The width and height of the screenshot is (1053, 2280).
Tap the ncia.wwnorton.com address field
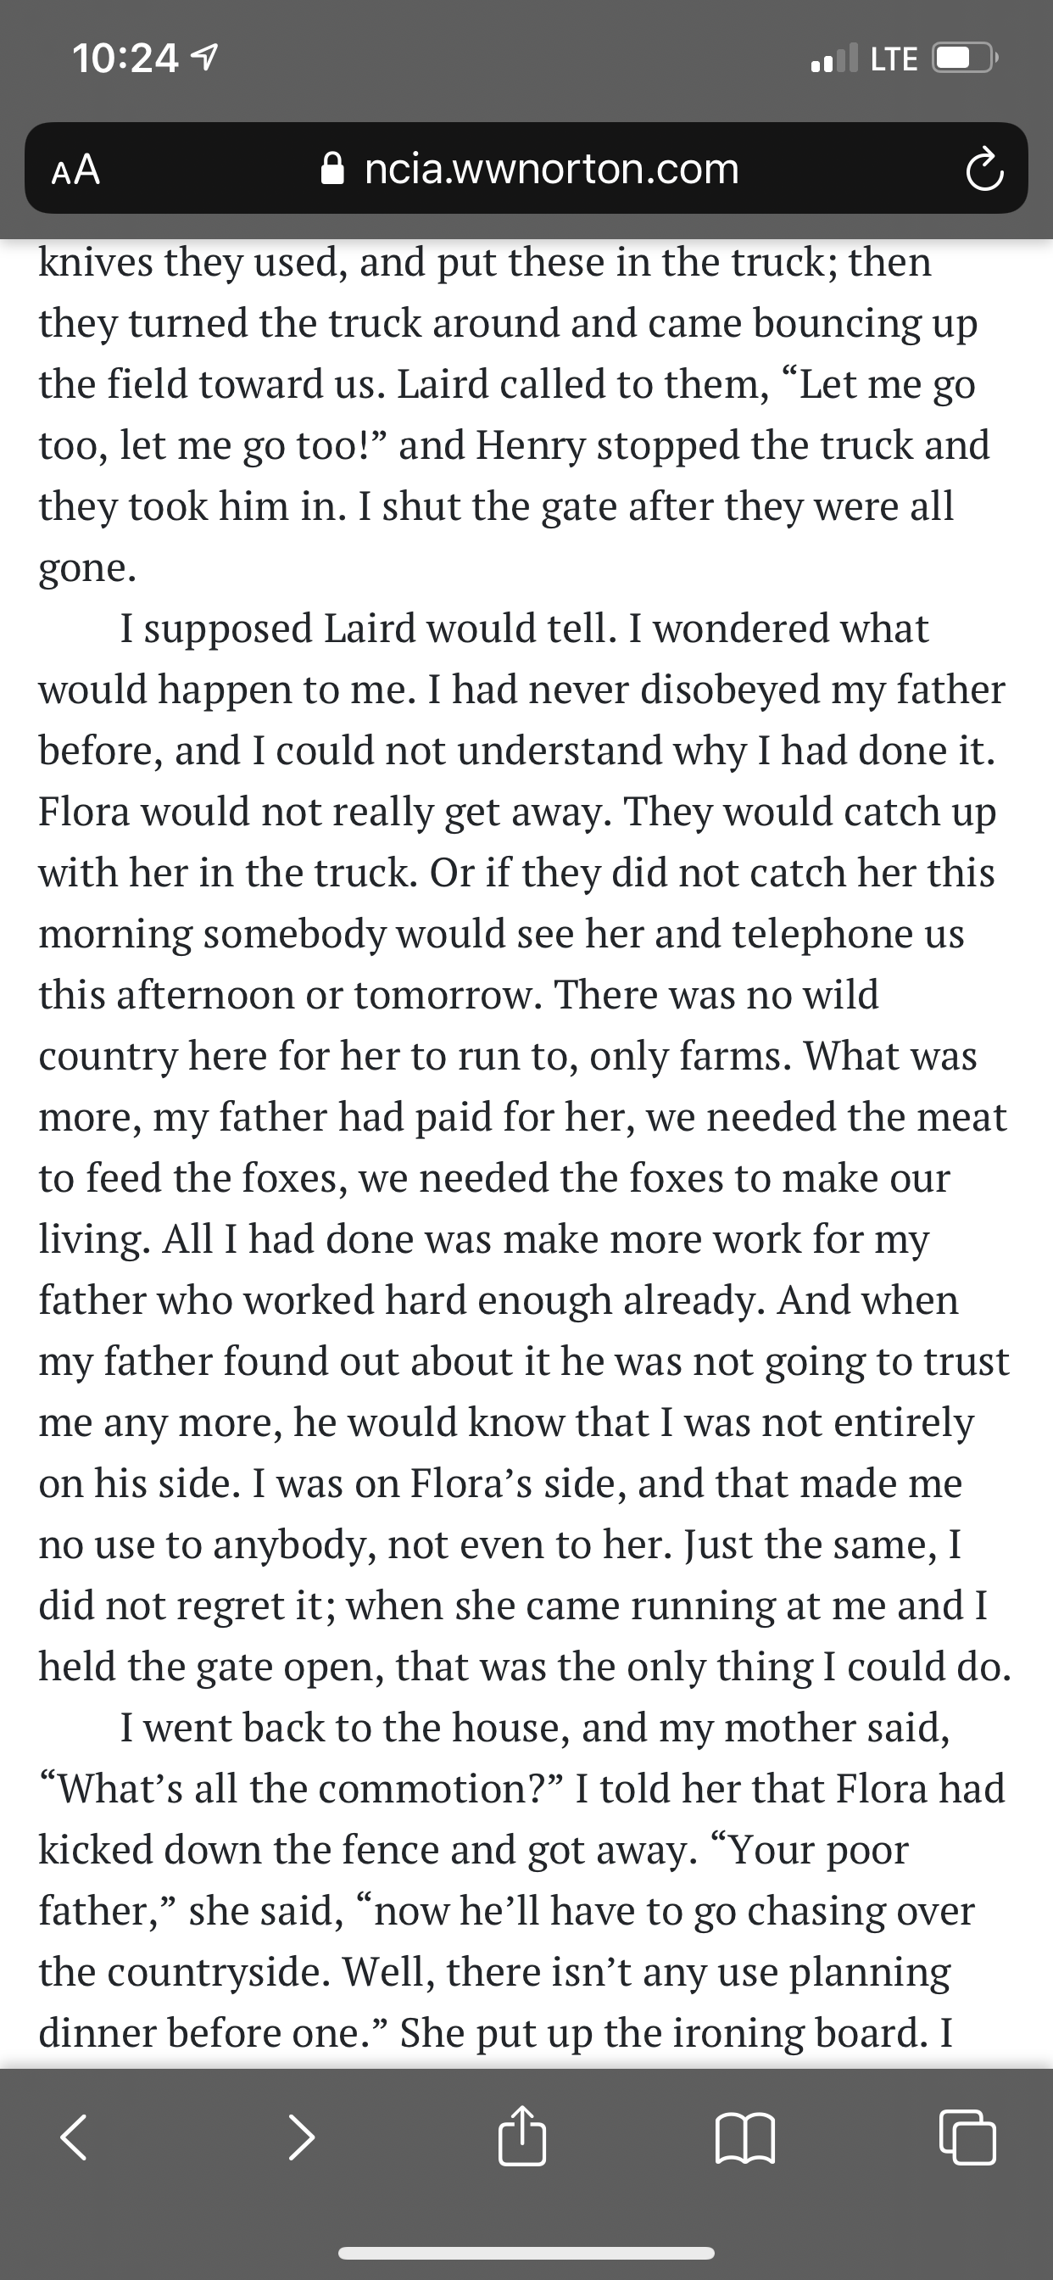coord(550,168)
